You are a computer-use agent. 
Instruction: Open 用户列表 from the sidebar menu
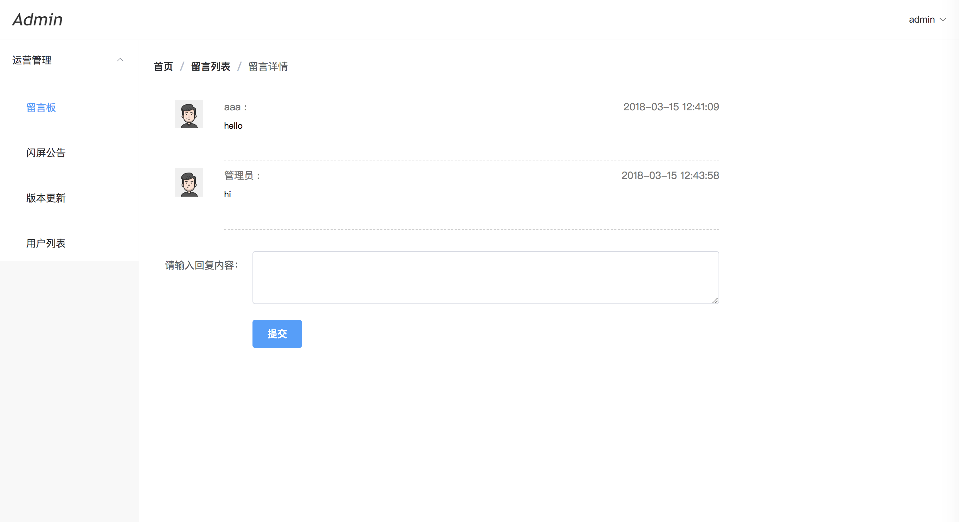click(46, 243)
